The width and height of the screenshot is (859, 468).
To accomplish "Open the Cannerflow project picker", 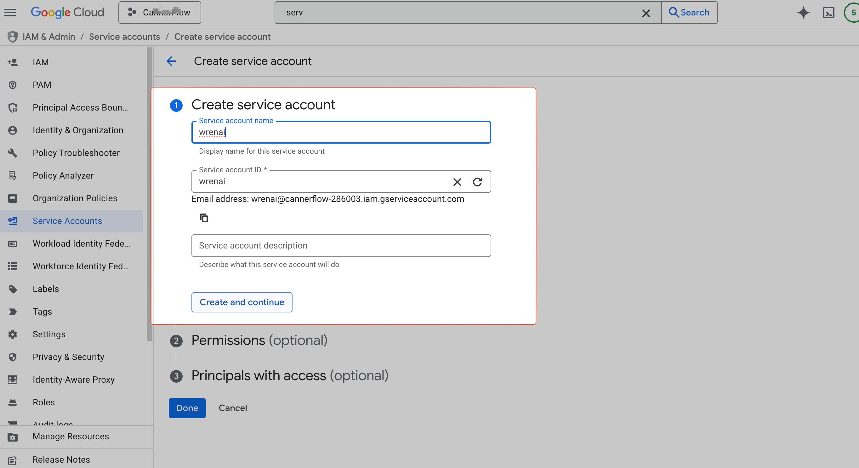I will [x=159, y=12].
